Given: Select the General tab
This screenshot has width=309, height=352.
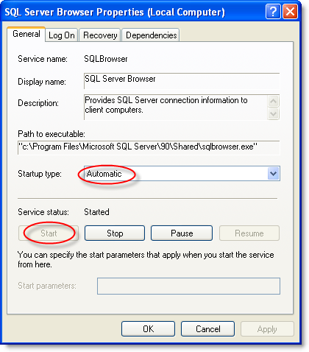Looking at the screenshot, I should [x=26, y=34].
